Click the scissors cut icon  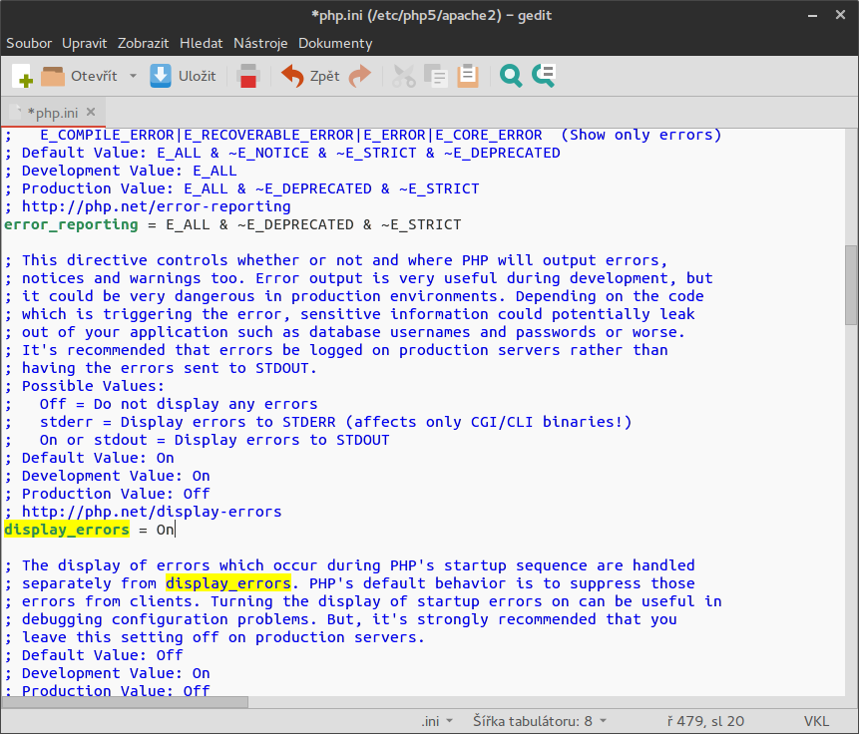pos(404,76)
